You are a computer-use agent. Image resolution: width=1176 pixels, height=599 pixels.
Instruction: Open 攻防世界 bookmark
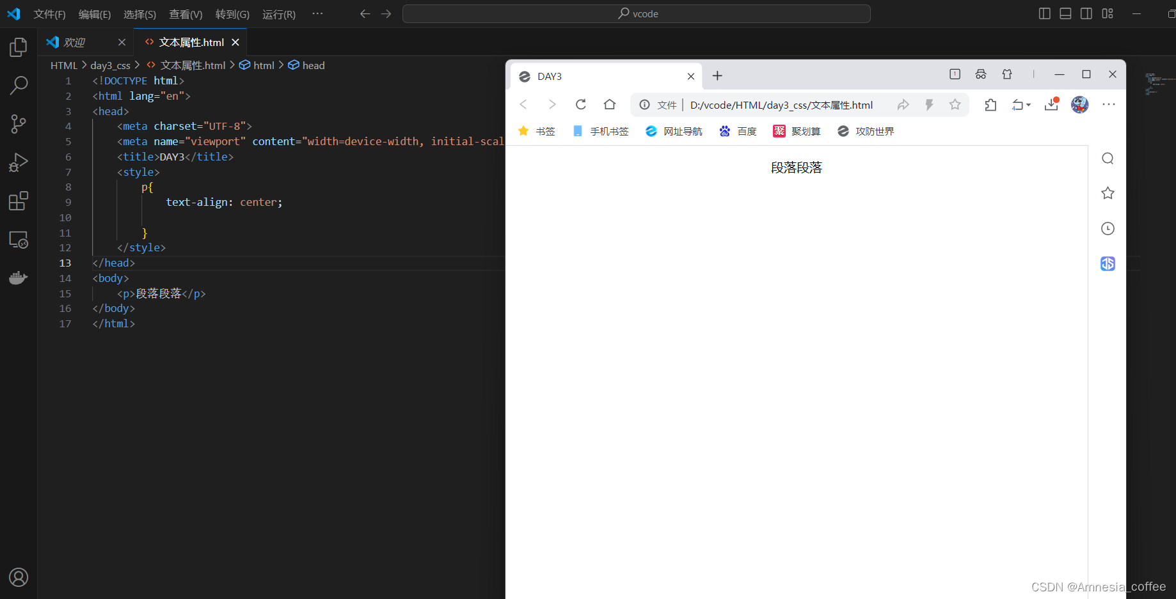[866, 131]
